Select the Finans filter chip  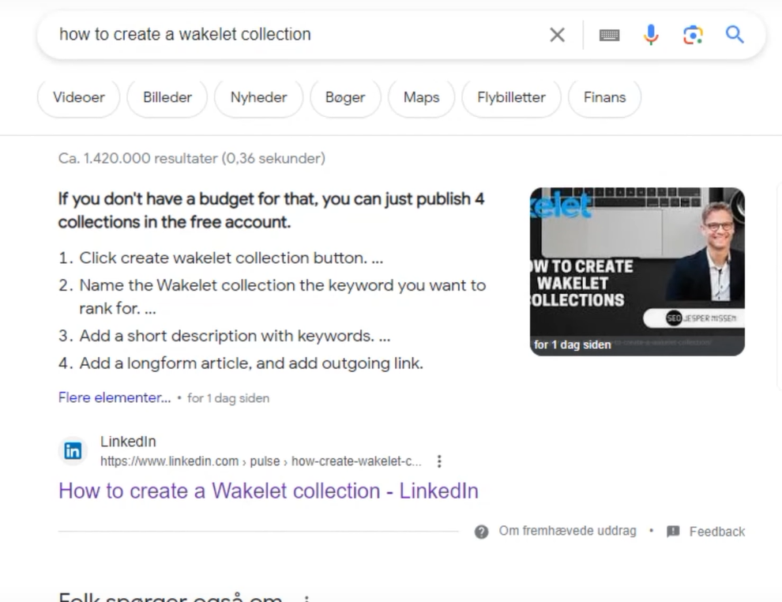604,97
